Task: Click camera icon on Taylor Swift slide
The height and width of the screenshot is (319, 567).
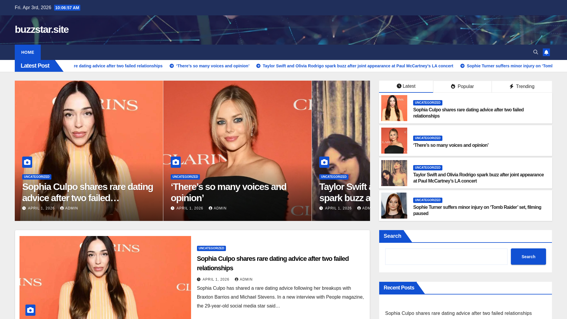Action: tap(324, 162)
